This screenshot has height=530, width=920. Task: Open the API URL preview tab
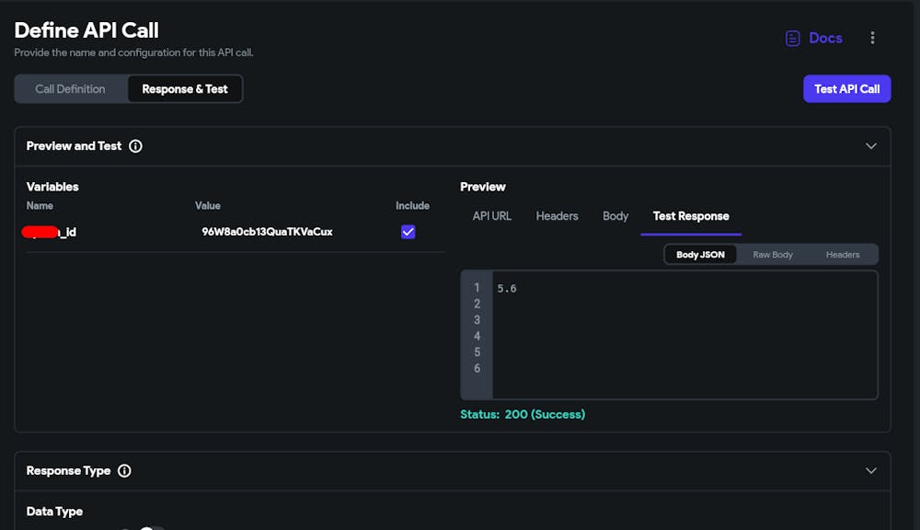[x=492, y=216]
